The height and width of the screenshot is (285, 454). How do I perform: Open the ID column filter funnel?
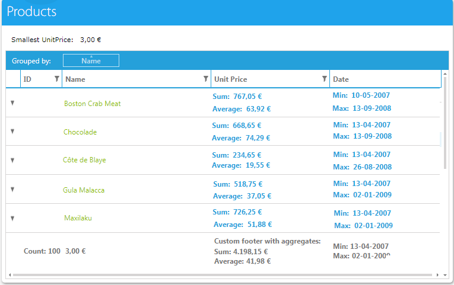[x=57, y=79]
